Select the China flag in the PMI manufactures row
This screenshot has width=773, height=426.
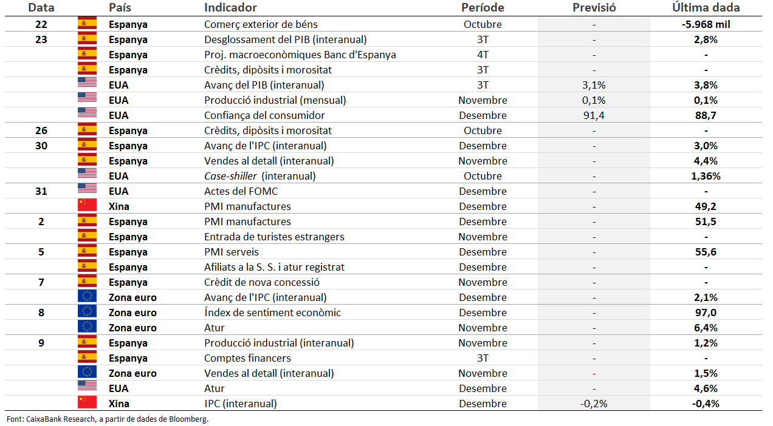point(87,206)
